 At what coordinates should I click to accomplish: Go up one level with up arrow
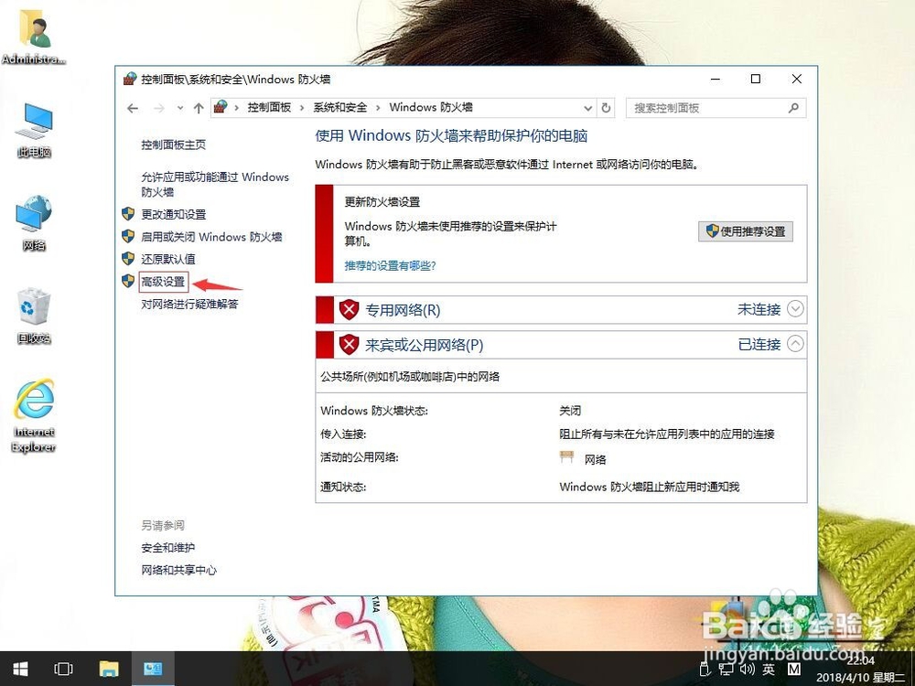pyautogui.click(x=199, y=108)
